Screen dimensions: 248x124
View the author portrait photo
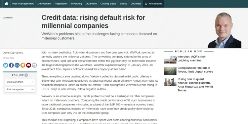coord(225,30)
